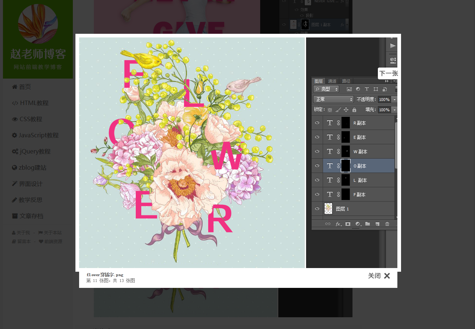Collapse panel double-arrow button
Viewport: 475px width, 329px height.
point(387,81)
